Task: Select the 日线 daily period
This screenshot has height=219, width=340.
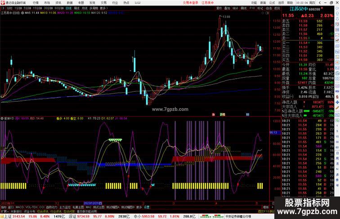Action: coord(68,8)
